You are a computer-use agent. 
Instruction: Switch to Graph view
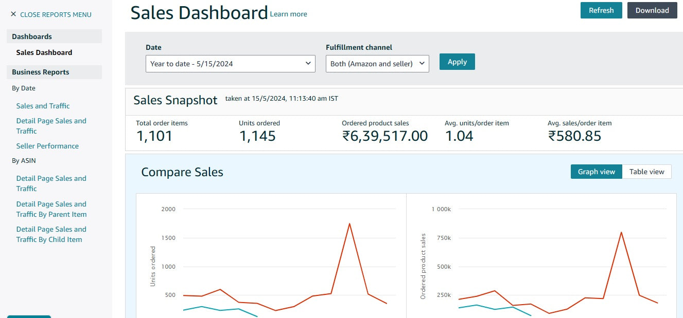[596, 172]
